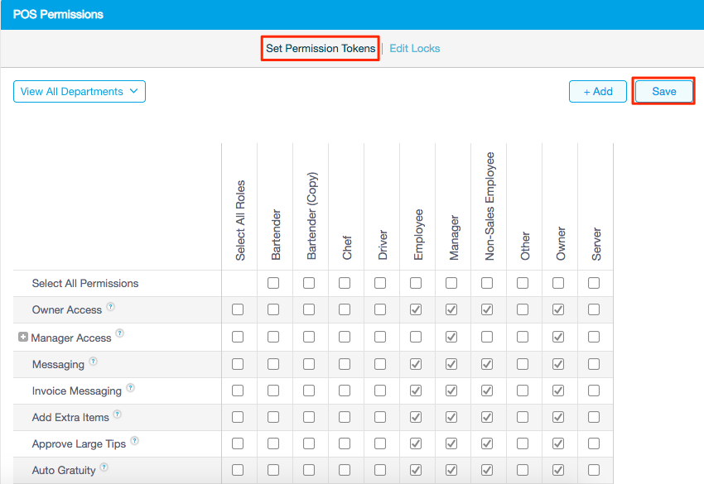704x484 pixels.
Task: Enable Owner Access for the Driver role
Action: pyautogui.click(x=380, y=309)
